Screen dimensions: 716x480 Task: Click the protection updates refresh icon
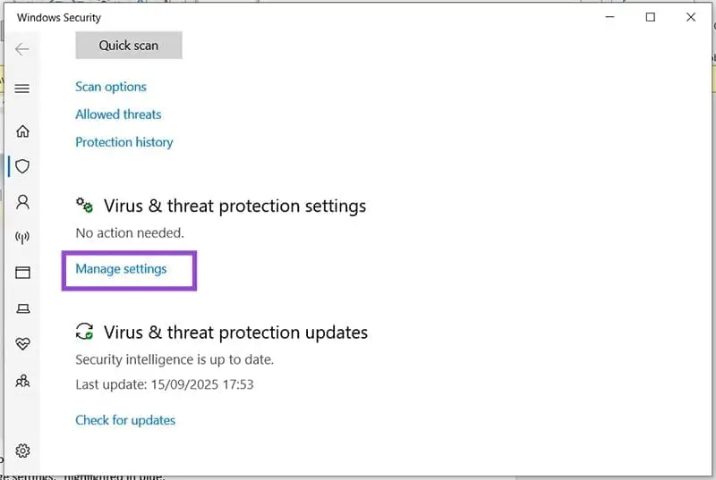click(85, 332)
